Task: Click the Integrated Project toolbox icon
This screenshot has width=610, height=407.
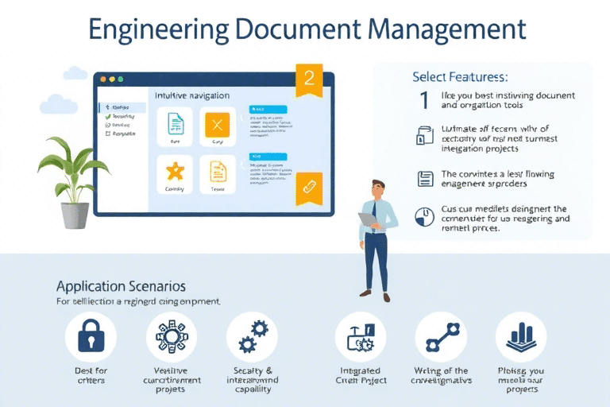Action: pos(360,337)
